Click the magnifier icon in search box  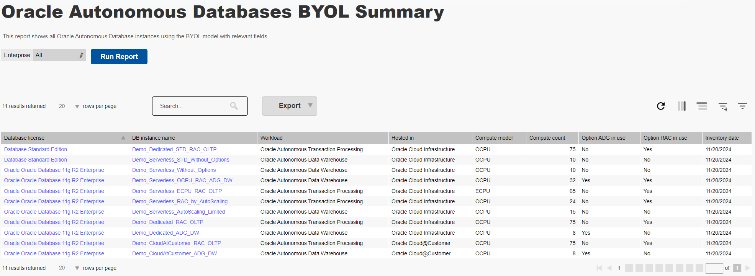[234, 106]
